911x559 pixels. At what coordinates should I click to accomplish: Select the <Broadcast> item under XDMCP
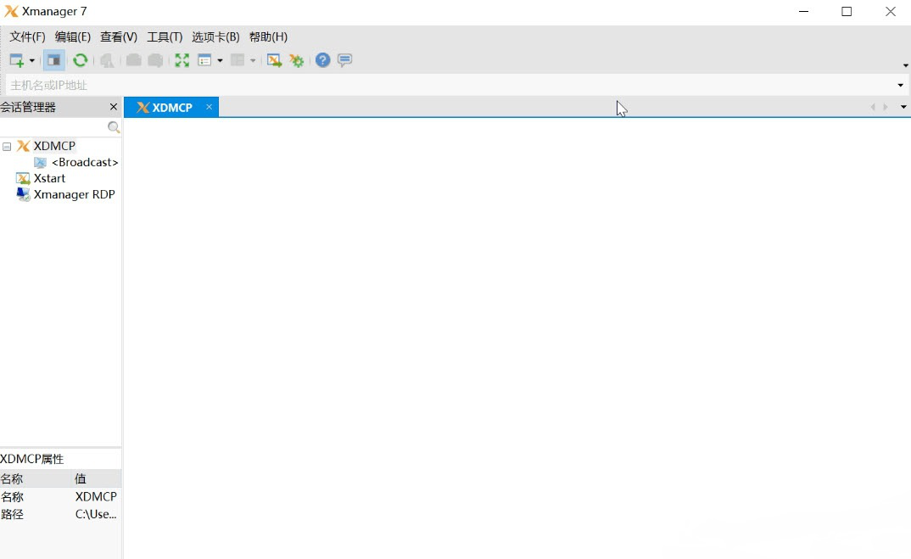coord(84,162)
